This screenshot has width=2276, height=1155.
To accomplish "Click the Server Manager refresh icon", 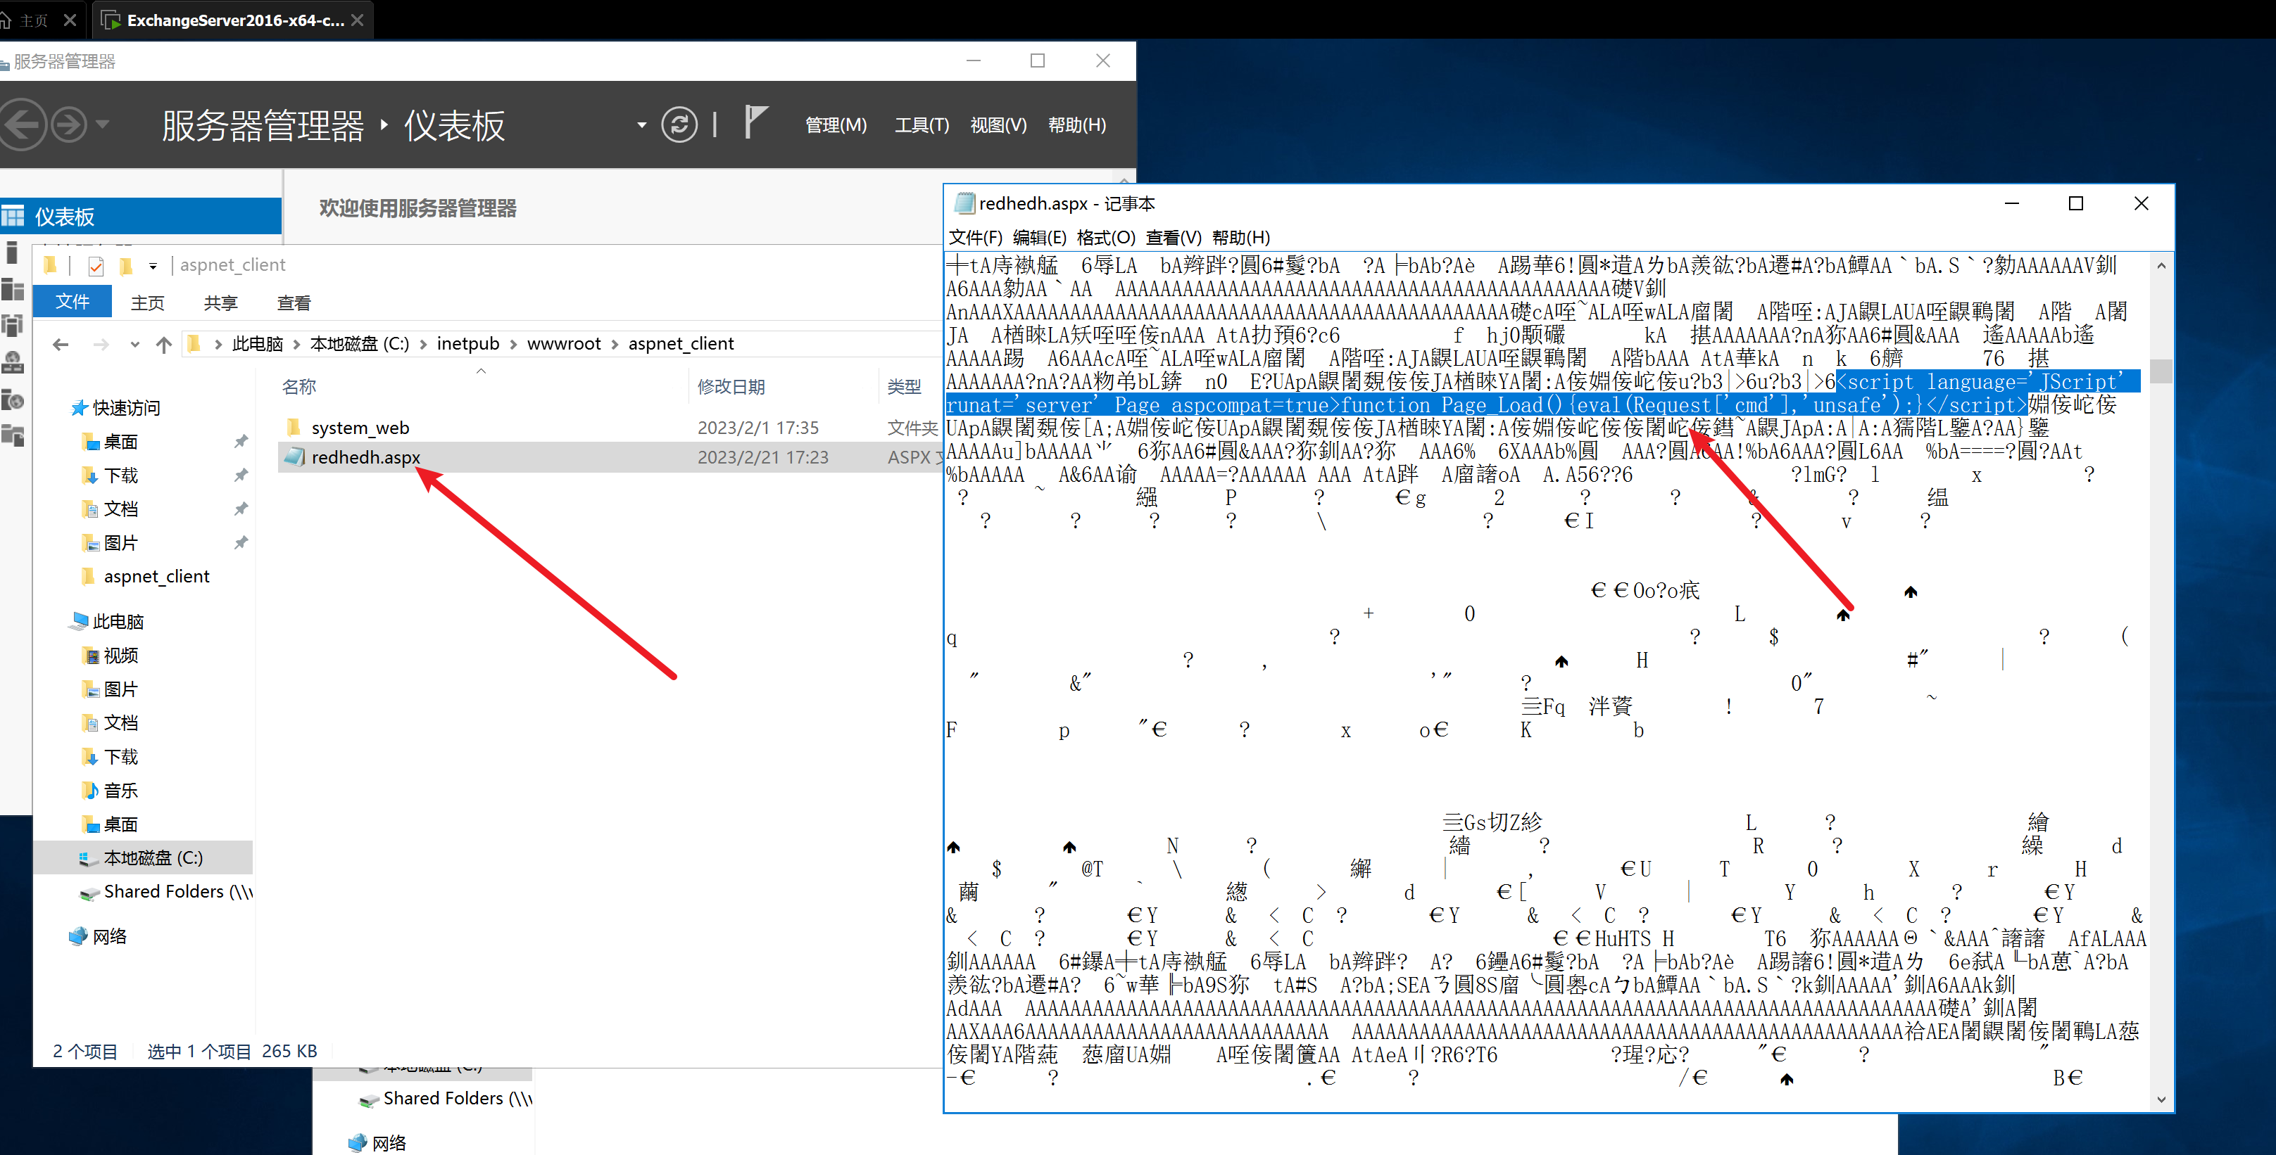I will coord(679,125).
